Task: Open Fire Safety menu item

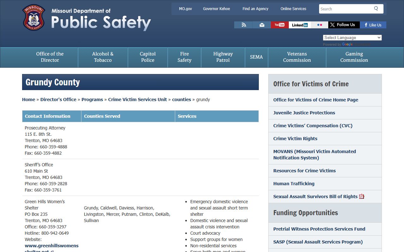Action: click(x=184, y=57)
